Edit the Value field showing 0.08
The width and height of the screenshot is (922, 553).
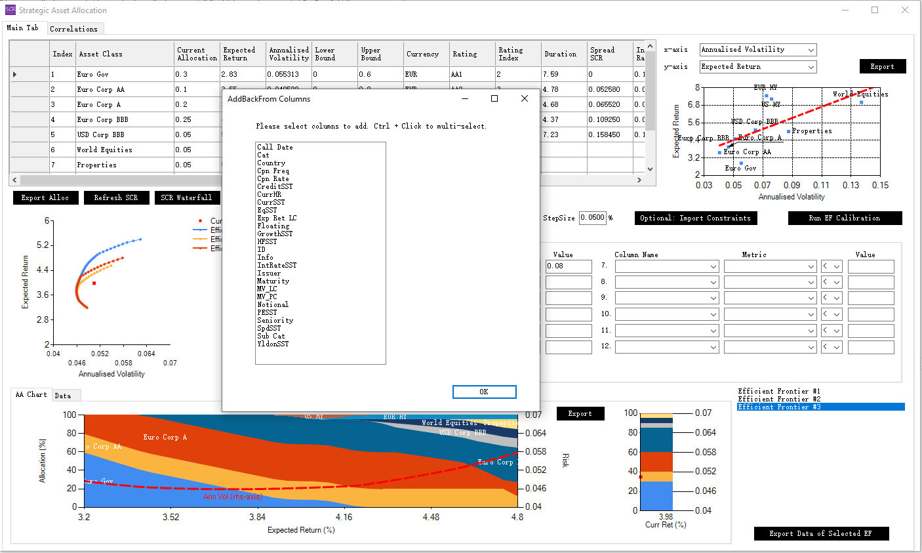pos(568,266)
